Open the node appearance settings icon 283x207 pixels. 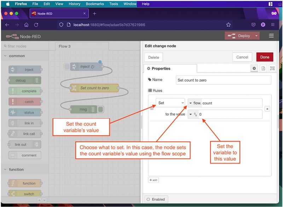click(x=272, y=68)
